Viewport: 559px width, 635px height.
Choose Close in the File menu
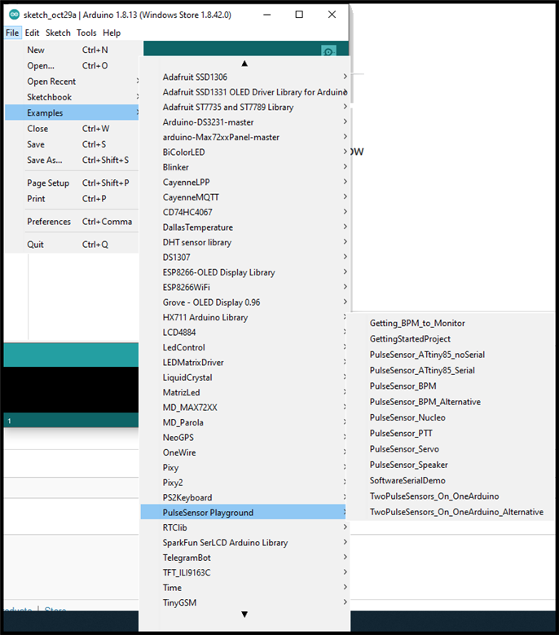pos(72,128)
